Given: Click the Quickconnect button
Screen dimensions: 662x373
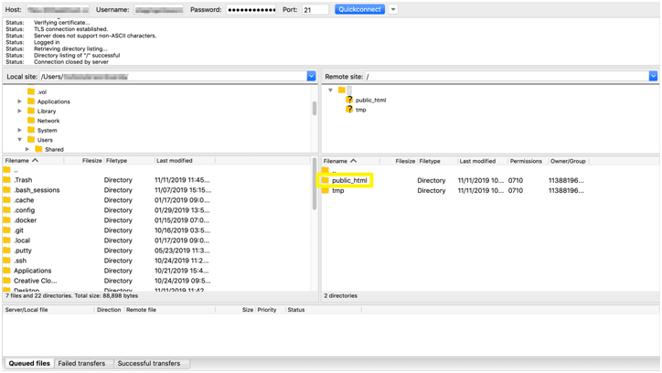Looking at the screenshot, I should pos(359,9).
